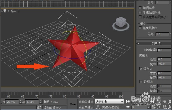Click the 分离 value field
Screen dimensions: 172x110
click(163, 34)
